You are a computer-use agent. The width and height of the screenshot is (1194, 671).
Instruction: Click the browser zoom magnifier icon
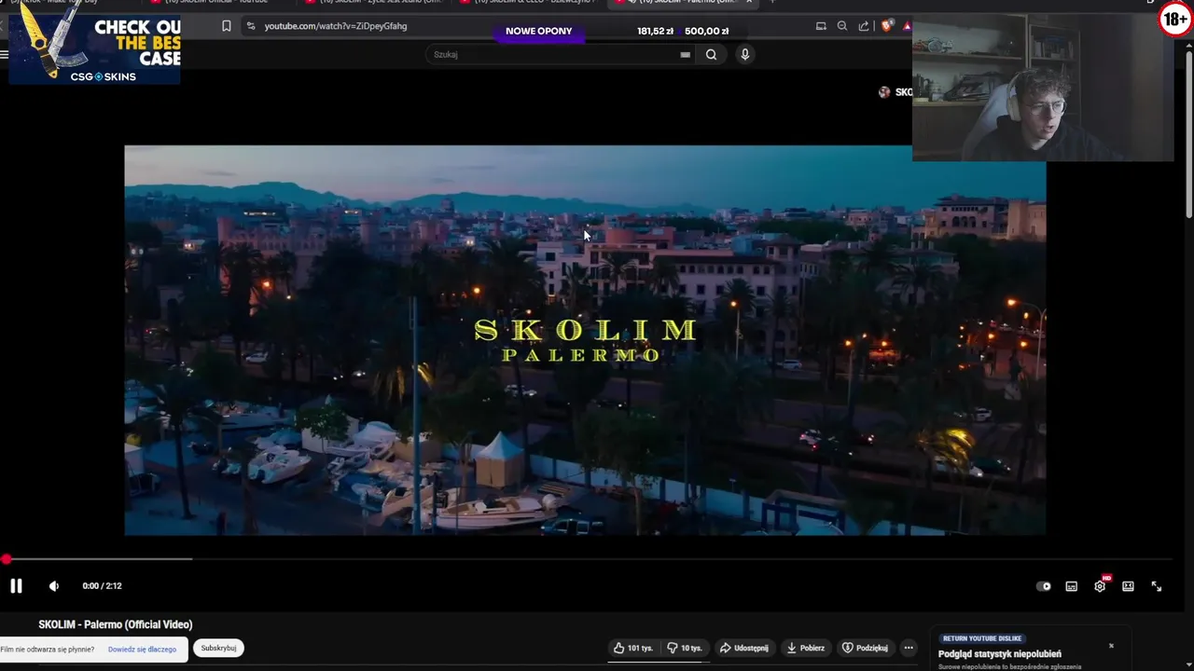tap(842, 26)
